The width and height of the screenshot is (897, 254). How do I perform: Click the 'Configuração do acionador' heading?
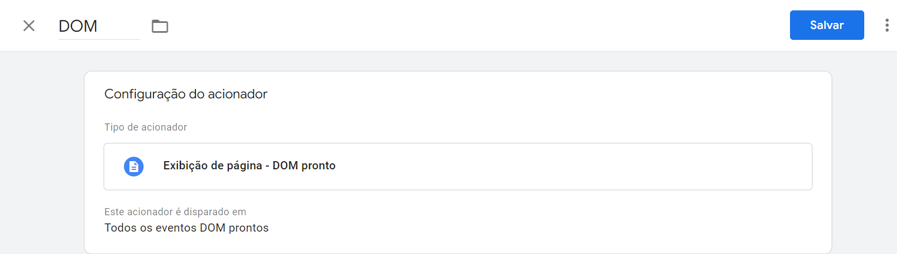[x=186, y=94]
